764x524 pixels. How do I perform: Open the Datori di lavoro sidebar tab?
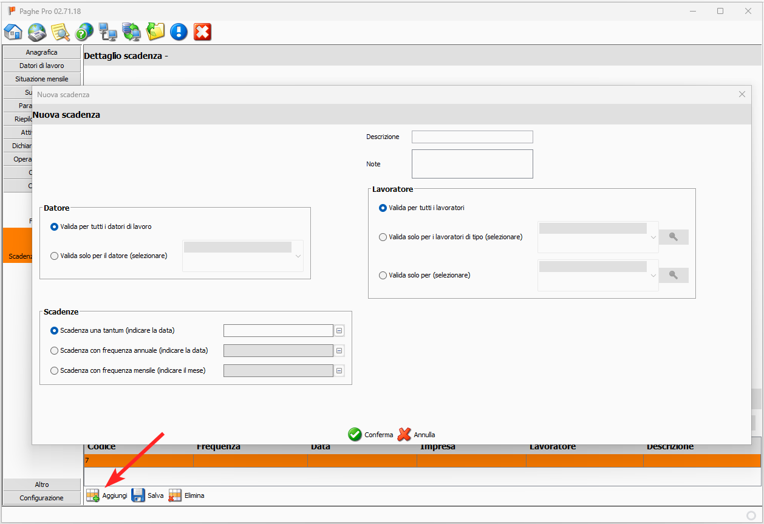pyautogui.click(x=41, y=66)
